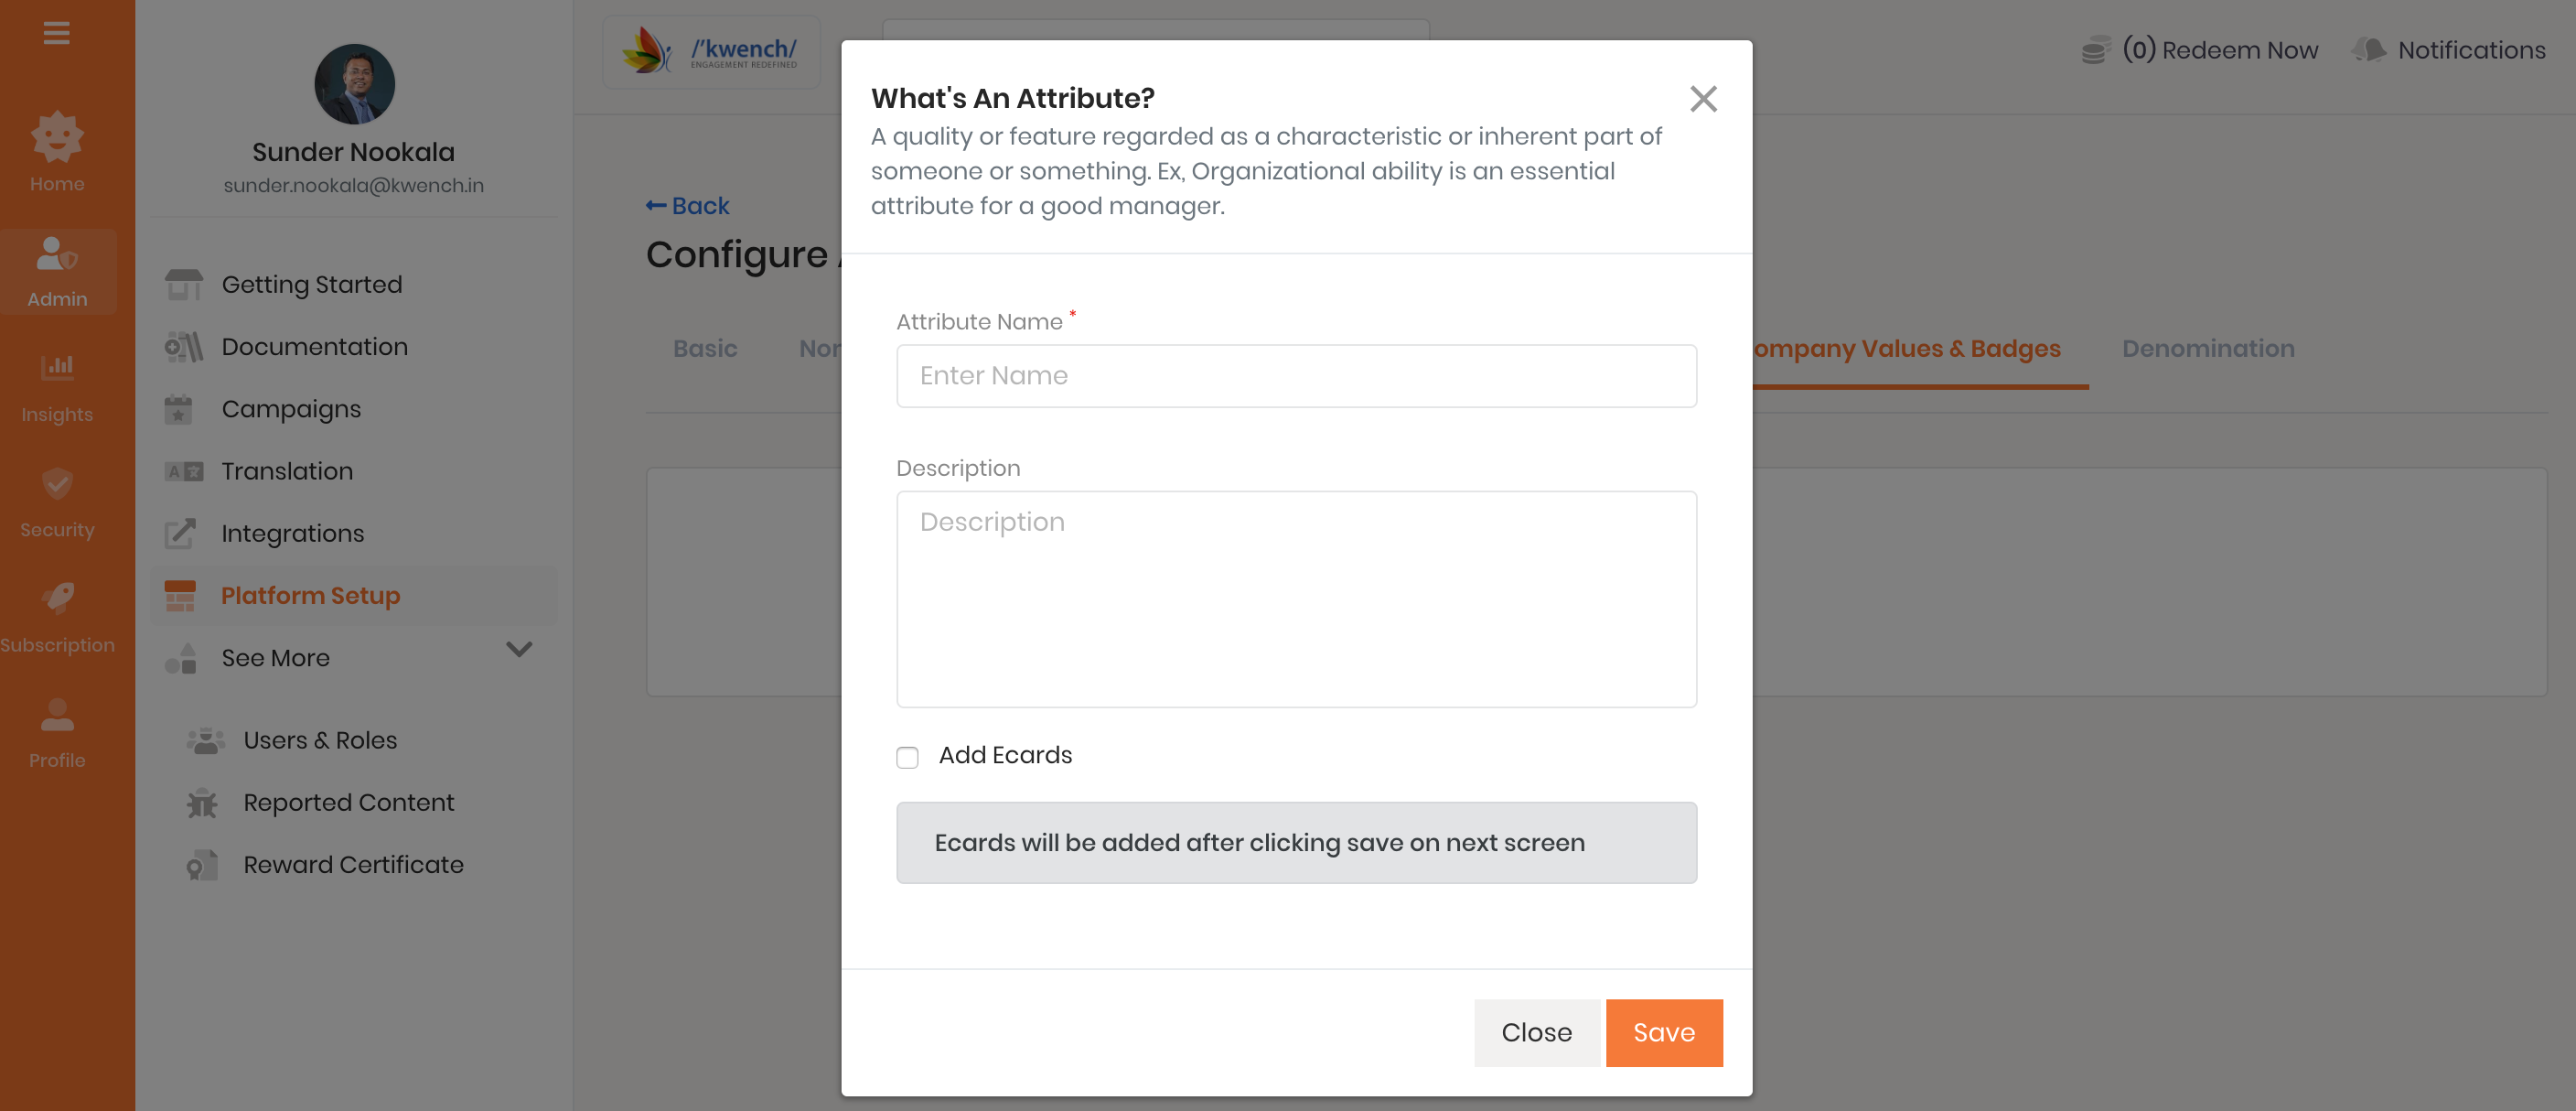Open the hamburger menu icon
The image size is (2576, 1111).
click(57, 33)
